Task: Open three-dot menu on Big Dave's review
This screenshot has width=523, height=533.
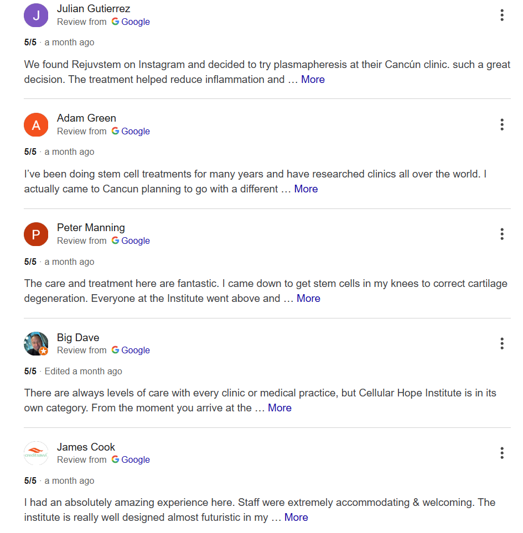Action: [x=502, y=344]
